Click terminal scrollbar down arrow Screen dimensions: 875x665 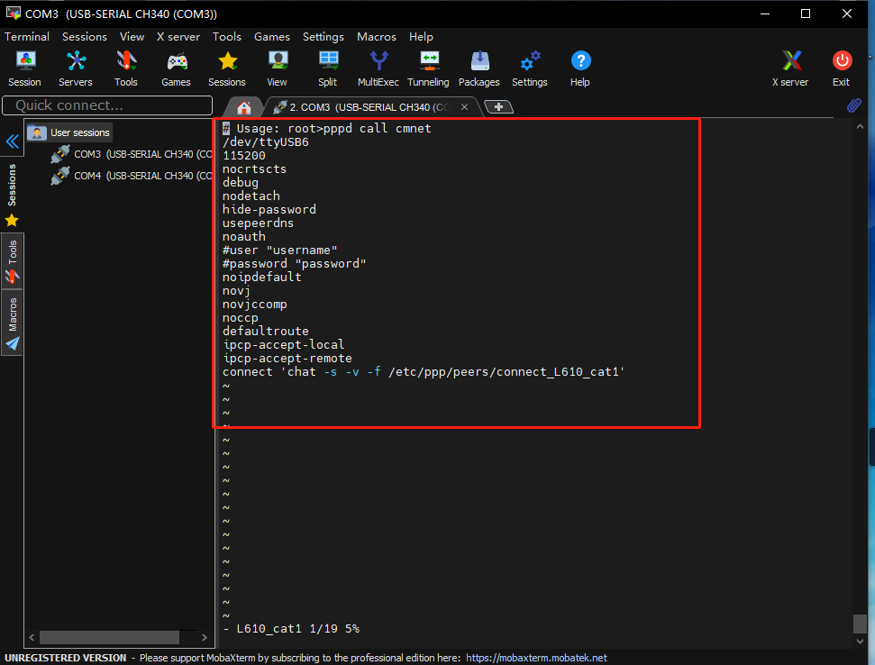tap(860, 641)
